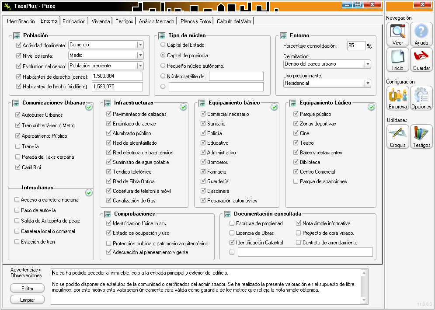Tick the Parque de atracciones checkbox

[296, 181]
